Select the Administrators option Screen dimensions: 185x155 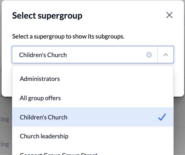click(93, 79)
